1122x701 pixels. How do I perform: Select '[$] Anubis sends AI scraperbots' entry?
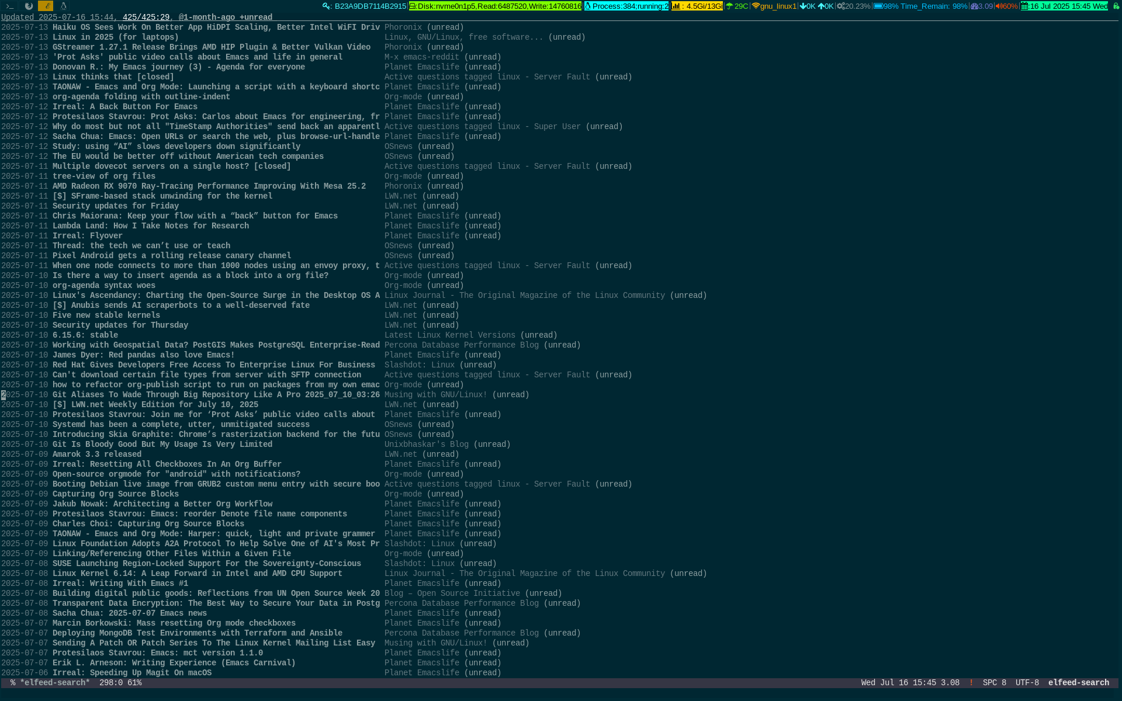click(181, 306)
